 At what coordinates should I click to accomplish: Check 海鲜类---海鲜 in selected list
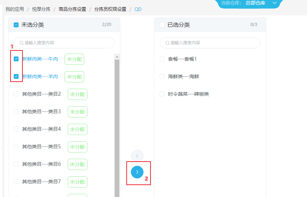(162, 76)
